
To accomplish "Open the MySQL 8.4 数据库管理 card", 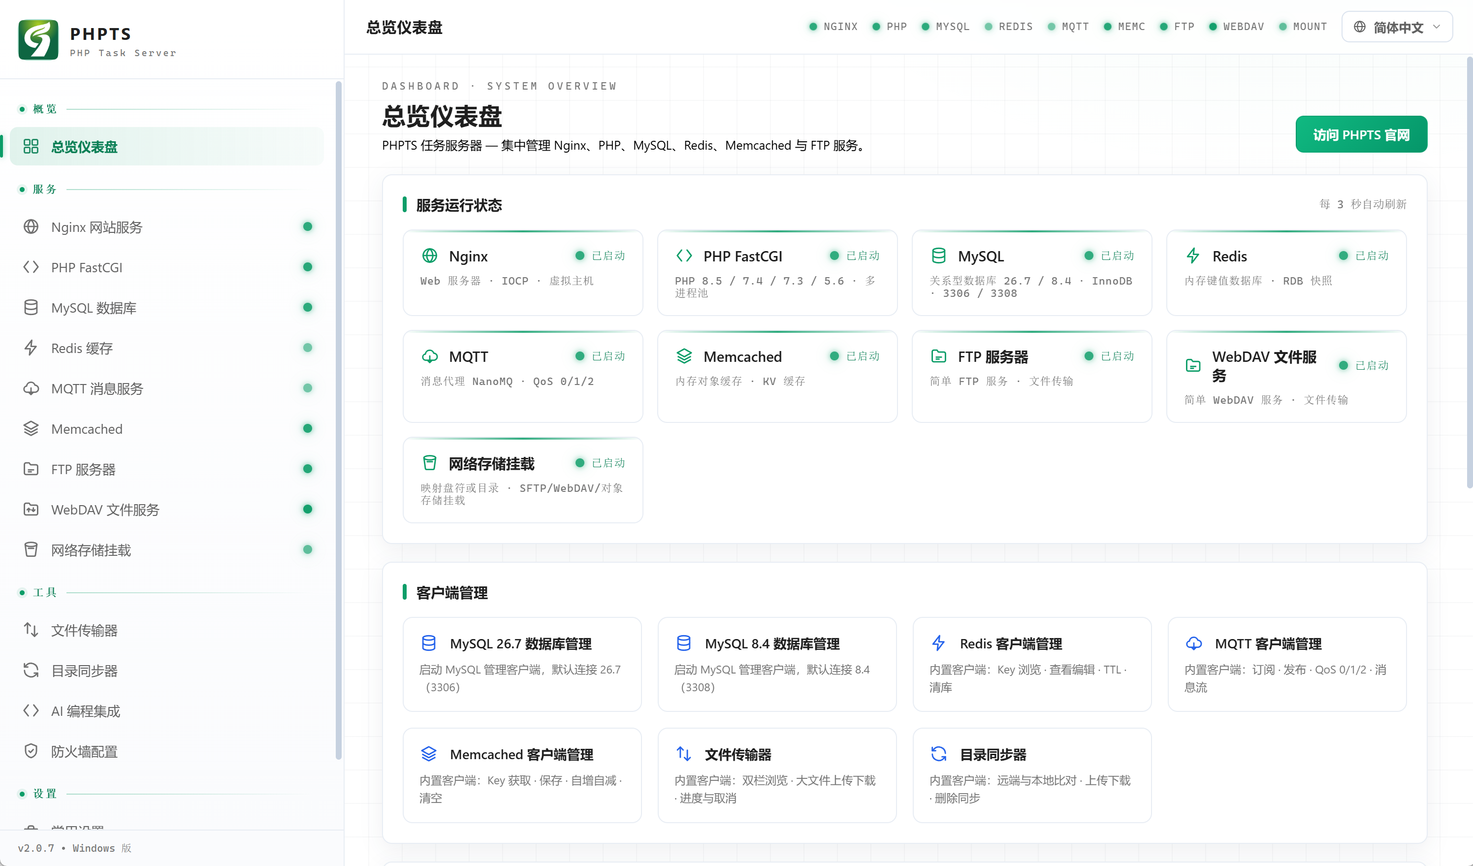I will [x=777, y=665].
